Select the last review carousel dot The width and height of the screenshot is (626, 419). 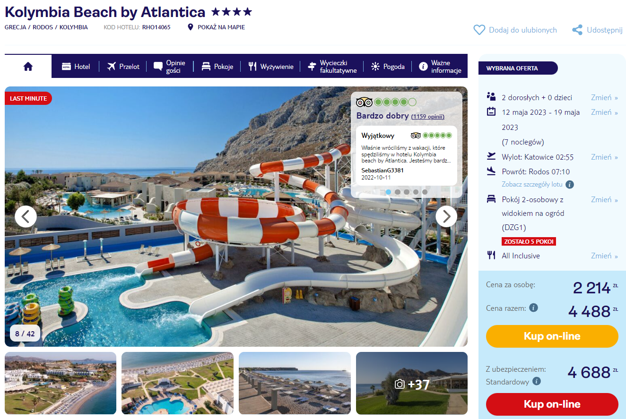coord(425,192)
